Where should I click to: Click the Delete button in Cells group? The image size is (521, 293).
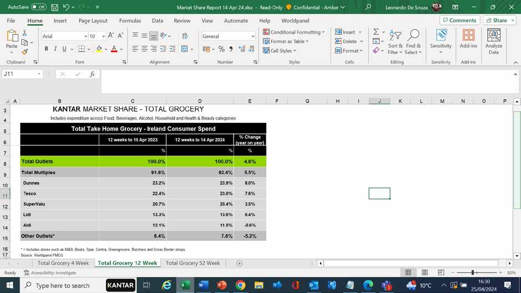pyautogui.click(x=349, y=41)
